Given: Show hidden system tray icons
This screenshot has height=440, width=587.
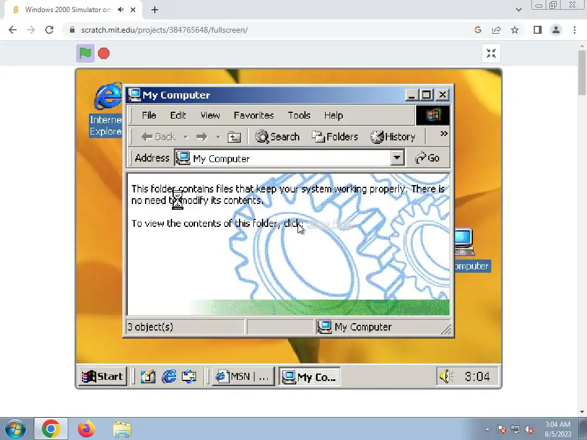Looking at the screenshot, I should pos(487,429).
